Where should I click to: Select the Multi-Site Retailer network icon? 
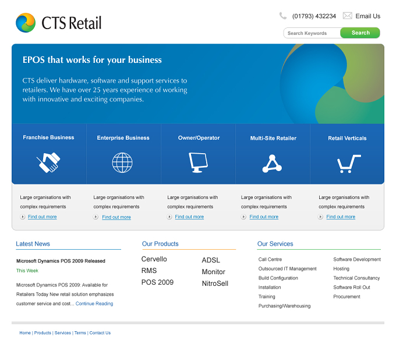[272, 164]
